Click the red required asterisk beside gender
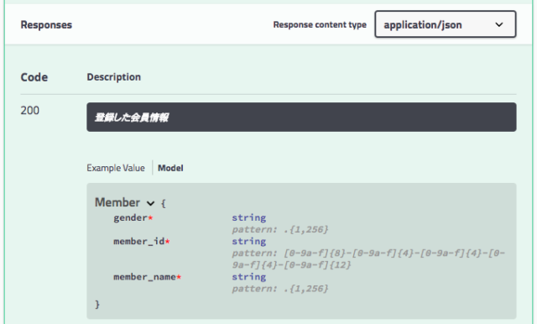The height and width of the screenshot is (324, 537). pos(150,217)
